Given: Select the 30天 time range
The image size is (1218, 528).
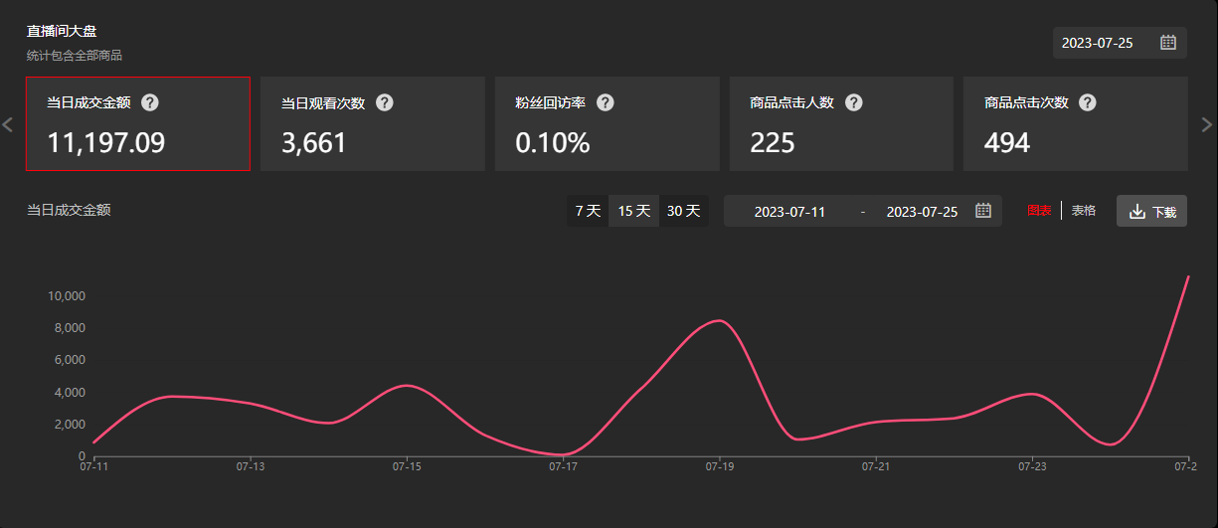Looking at the screenshot, I should click(683, 211).
